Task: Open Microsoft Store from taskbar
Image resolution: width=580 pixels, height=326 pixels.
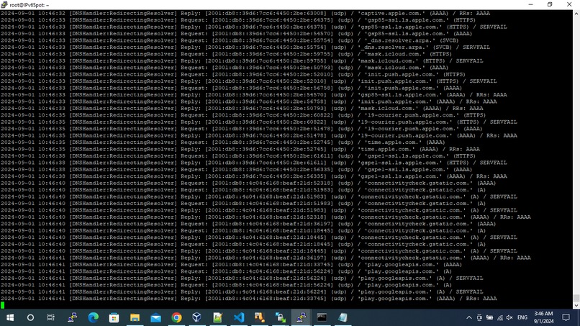Action: pos(114,317)
